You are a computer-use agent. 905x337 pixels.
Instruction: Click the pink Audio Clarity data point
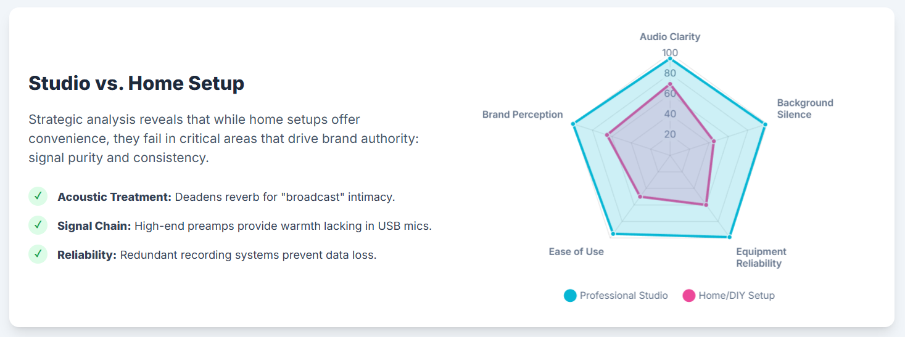(670, 84)
